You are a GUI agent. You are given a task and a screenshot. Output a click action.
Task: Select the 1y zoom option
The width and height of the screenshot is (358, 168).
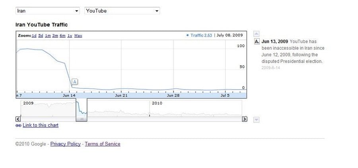pyautogui.click(x=70, y=36)
